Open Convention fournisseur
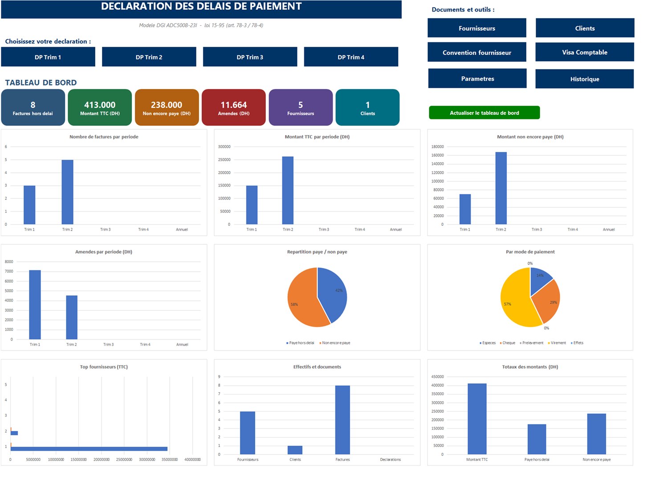Viewport: 668px width, 481px height. click(477, 52)
